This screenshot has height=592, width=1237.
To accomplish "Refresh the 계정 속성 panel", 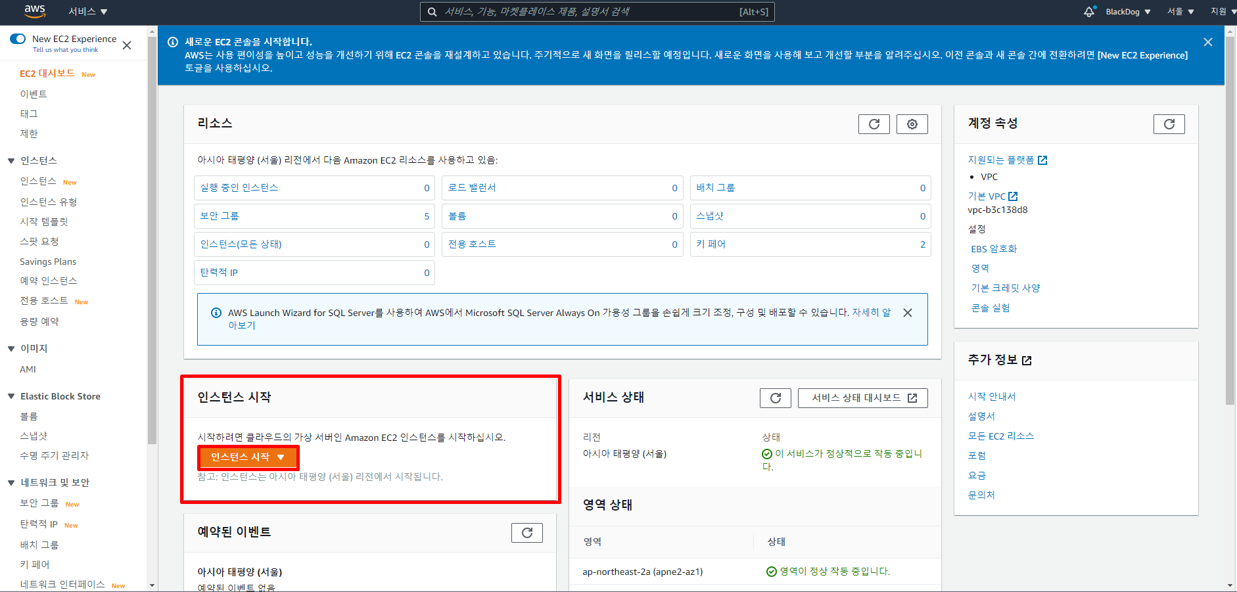I will point(1169,124).
